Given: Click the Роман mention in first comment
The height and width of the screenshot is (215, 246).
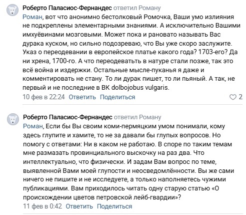Looking at the screenshot, I should coord(32,17).
